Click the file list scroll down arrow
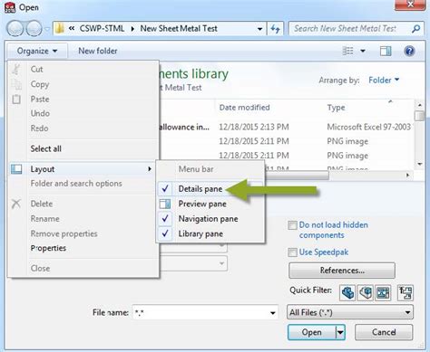Viewport: 430px width, 352px height. pyautogui.click(x=420, y=164)
